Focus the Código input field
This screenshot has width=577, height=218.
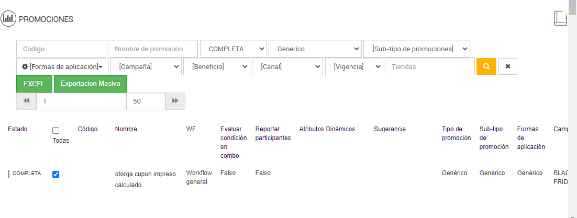(x=61, y=49)
